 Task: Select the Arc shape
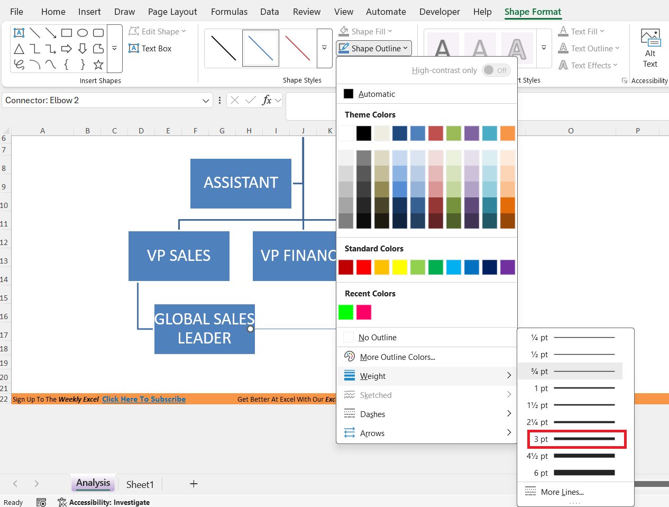[35, 65]
